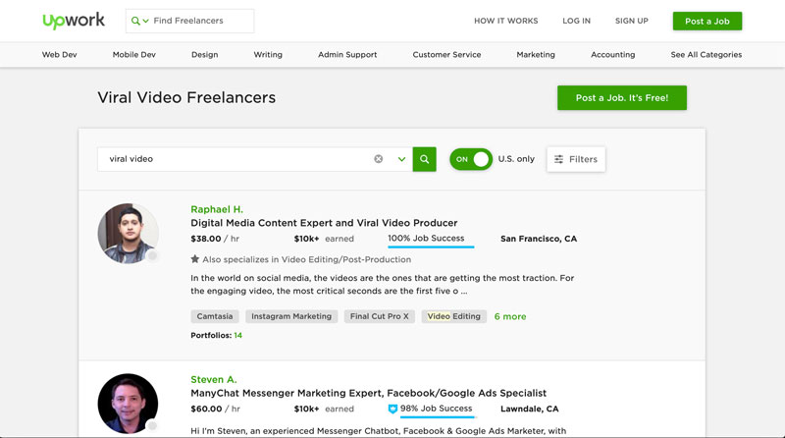The image size is (785, 438).
Task: Open Raphael H.'s profile photo
Action: coord(129,233)
